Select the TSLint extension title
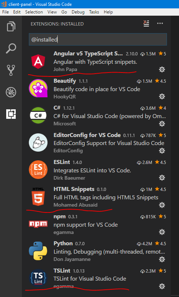This screenshot has width=179, height=297. pyautogui.click(x=62, y=271)
